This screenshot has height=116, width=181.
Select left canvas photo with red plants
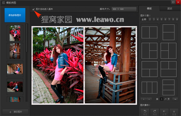point(58,65)
